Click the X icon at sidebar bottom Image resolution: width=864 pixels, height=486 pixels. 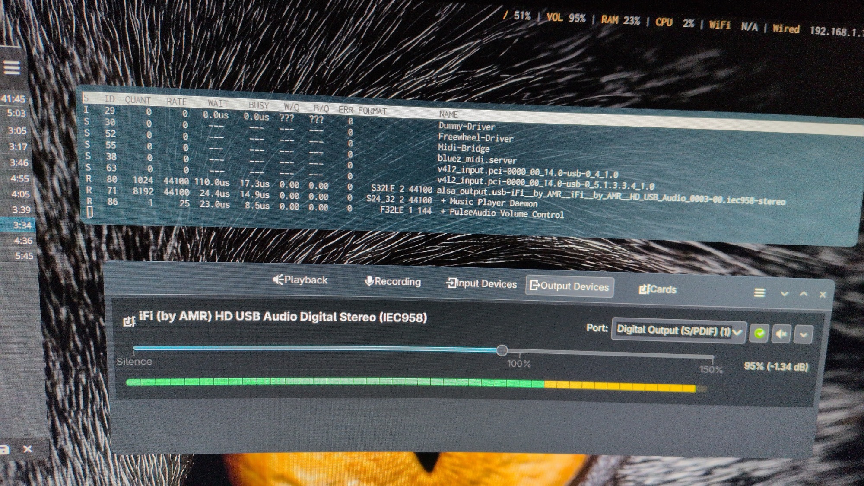pos(27,449)
